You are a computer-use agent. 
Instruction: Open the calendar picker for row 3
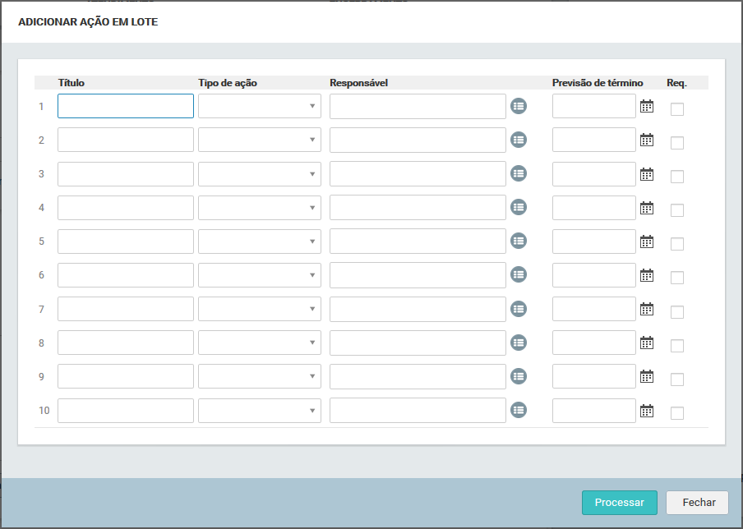point(647,174)
